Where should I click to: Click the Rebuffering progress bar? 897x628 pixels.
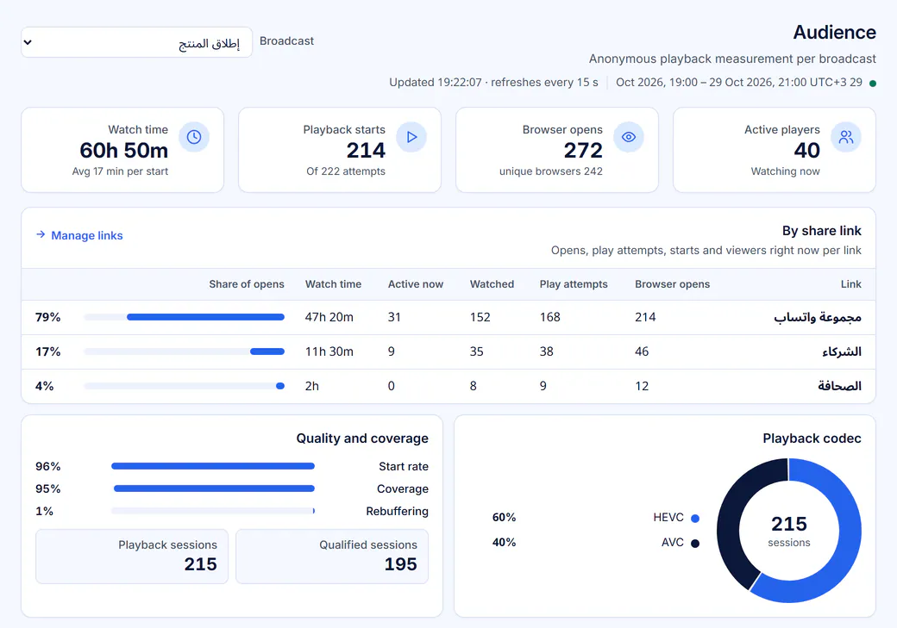point(213,511)
